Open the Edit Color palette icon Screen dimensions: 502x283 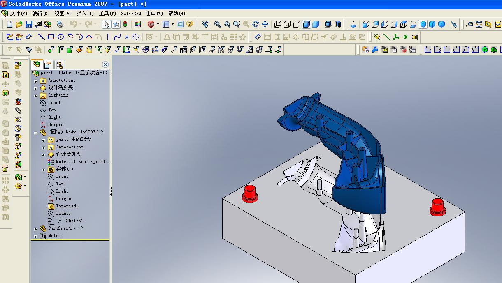(x=137, y=24)
